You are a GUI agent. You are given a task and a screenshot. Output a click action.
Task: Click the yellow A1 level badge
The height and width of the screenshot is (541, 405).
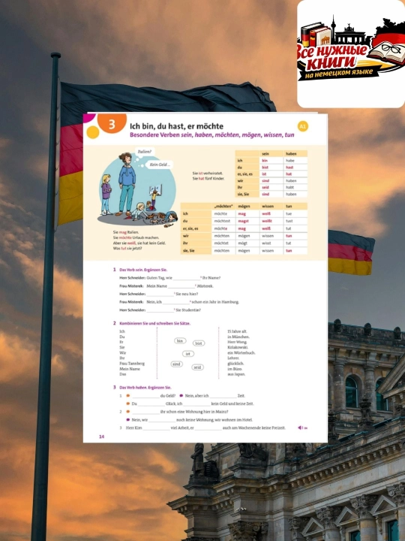(302, 127)
